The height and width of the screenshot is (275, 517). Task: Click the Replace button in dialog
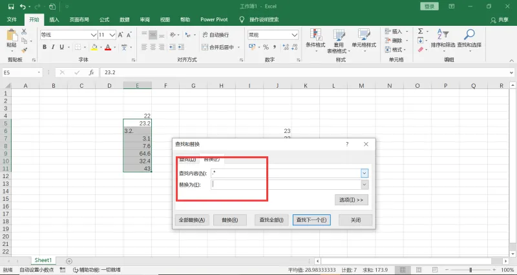[x=230, y=220]
